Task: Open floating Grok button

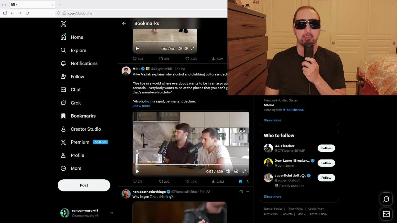Action: pyautogui.click(x=386, y=199)
